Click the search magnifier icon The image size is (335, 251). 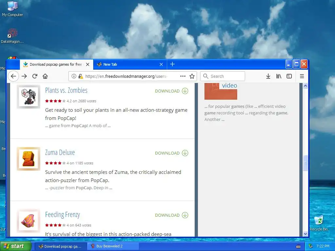pos(205,76)
